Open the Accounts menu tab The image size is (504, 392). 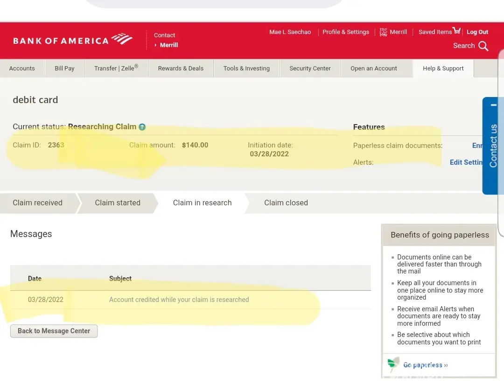coord(22,69)
